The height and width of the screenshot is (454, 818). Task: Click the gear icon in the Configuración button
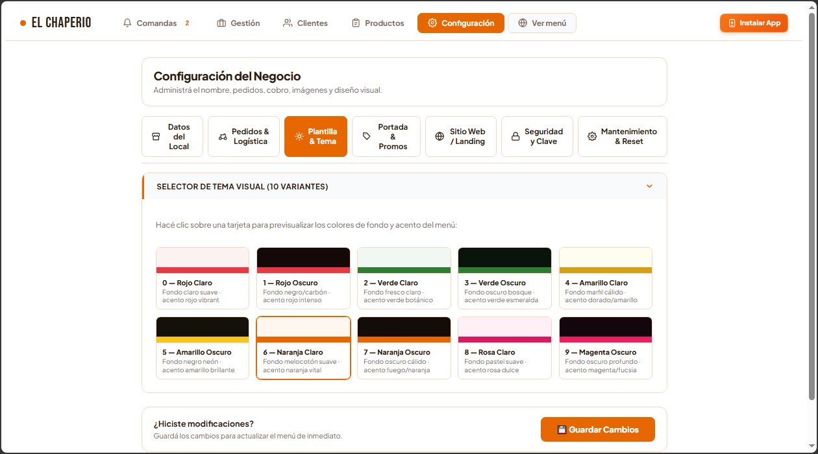point(432,23)
